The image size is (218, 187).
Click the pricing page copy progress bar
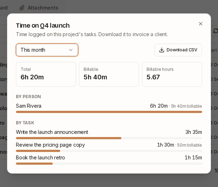point(109,151)
